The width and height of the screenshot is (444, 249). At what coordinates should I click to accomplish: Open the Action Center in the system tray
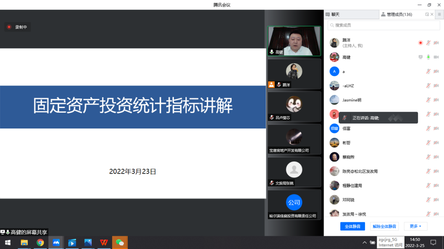[434, 242]
